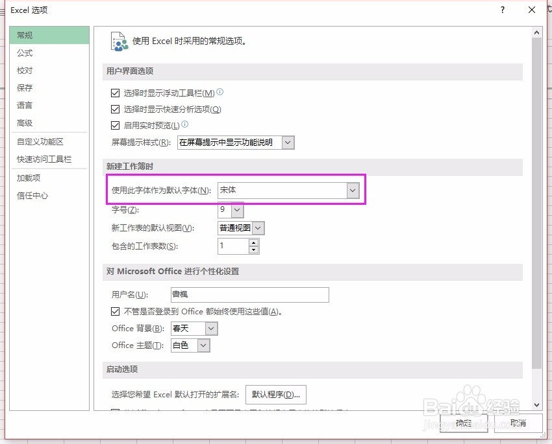552x444 pixels.
Task: Switch to the 公式 settings page
Action: (x=24, y=53)
